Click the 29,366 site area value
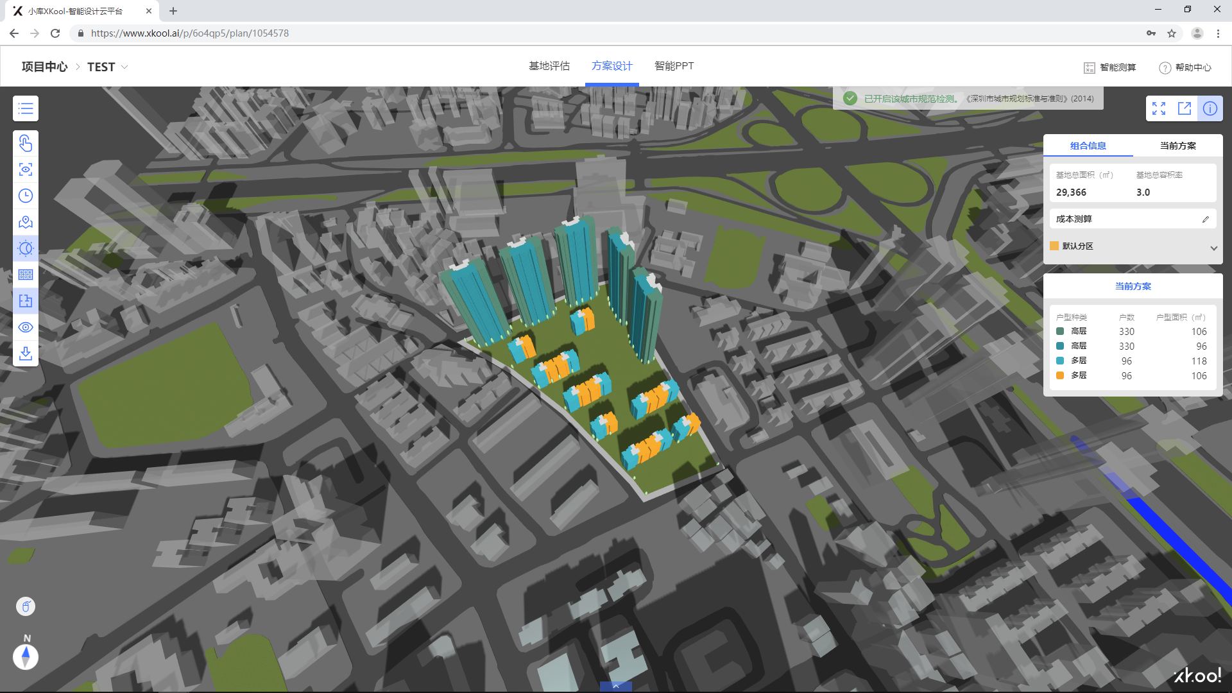The height and width of the screenshot is (693, 1232). point(1071,192)
